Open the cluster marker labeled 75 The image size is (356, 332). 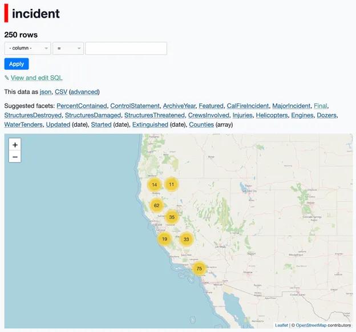(199, 269)
